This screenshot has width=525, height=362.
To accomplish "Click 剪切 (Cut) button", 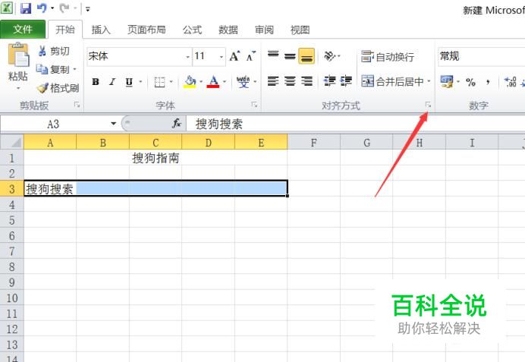I will coord(54,51).
